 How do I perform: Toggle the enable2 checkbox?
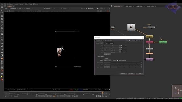tap(122, 48)
